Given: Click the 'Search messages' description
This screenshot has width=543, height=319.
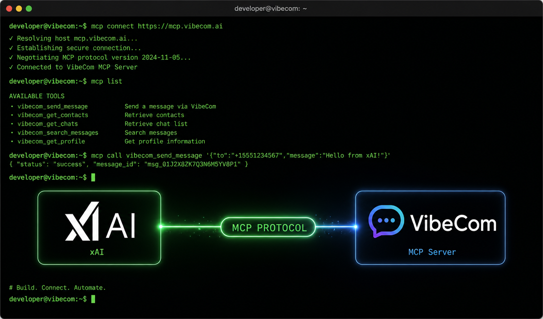Looking at the screenshot, I should [151, 133].
